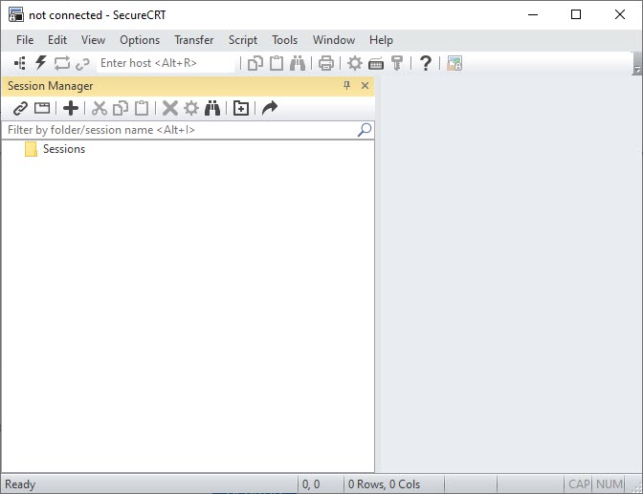643x494 pixels.
Task: Click the session filter search box
Action: (182, 130)
